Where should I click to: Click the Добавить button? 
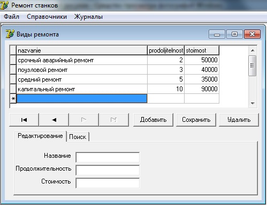coord(153,120)
